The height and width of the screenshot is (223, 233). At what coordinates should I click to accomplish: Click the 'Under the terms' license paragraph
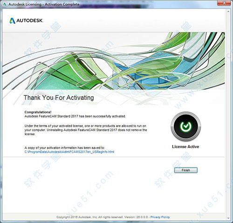pos(86,130)
